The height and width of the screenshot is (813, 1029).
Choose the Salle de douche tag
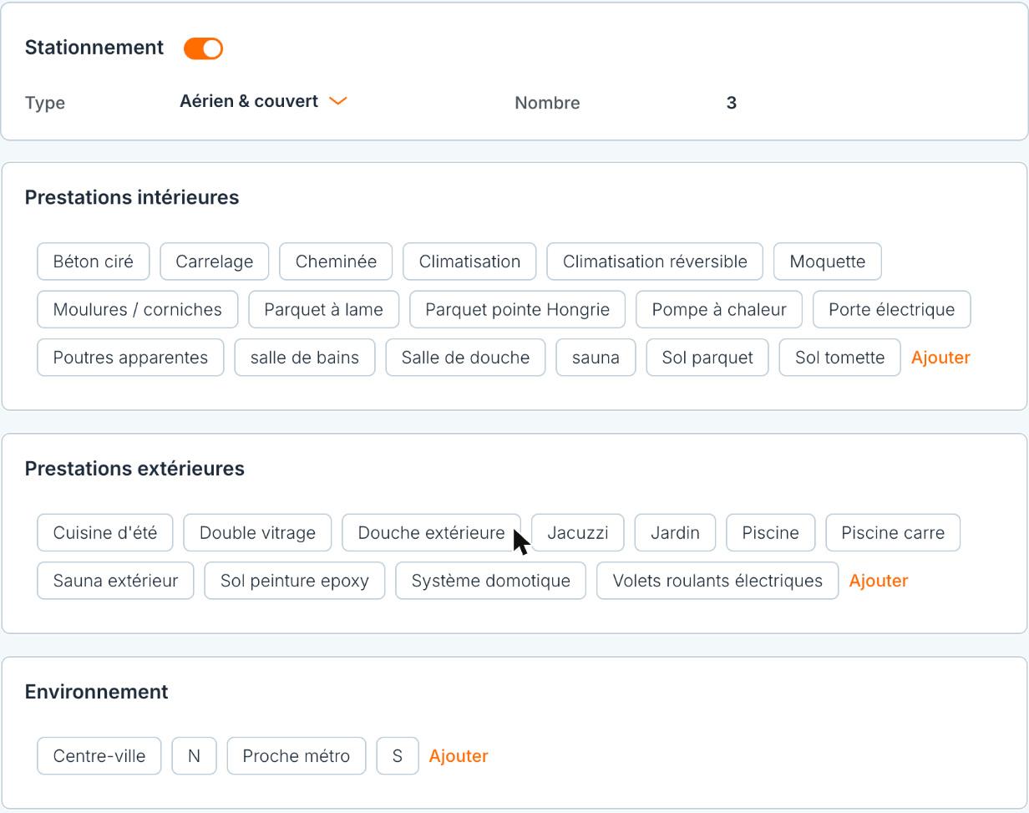coord(465,358)
